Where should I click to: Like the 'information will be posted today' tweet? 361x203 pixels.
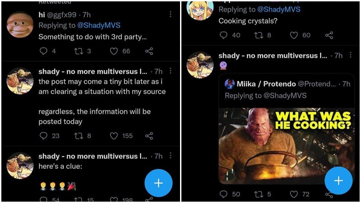pos(114,135)
